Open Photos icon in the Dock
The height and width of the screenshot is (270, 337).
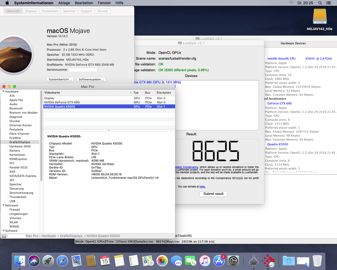click(x=162, y=261)
